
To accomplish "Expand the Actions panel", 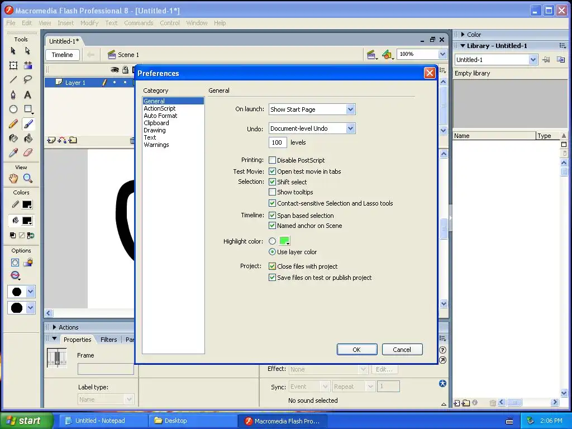I will coord(55,327).
